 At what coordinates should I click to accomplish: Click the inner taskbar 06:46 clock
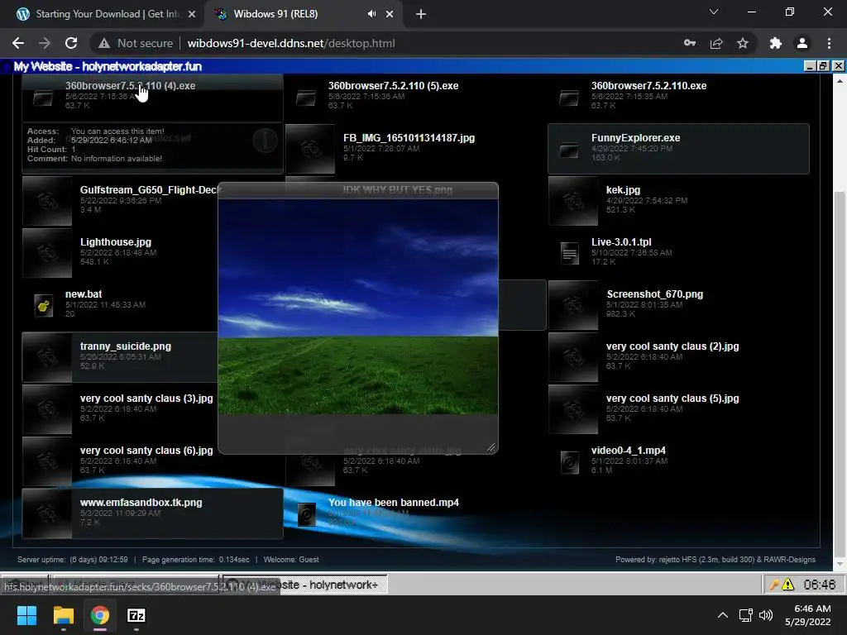[820, 585]
